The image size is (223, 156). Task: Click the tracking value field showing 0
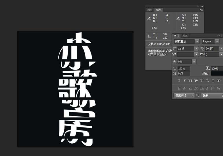pos(212,54)
